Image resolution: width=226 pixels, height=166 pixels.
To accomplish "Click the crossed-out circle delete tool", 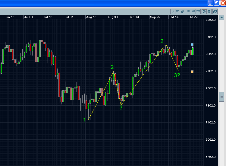I will (182, 12).
